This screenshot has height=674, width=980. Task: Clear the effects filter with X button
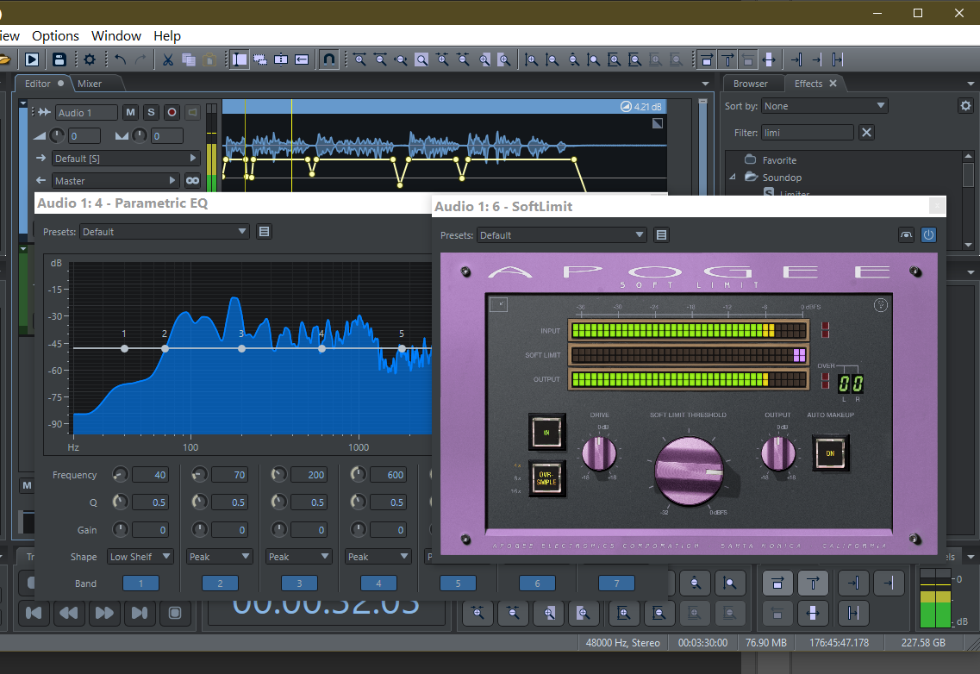coord(867,133)
